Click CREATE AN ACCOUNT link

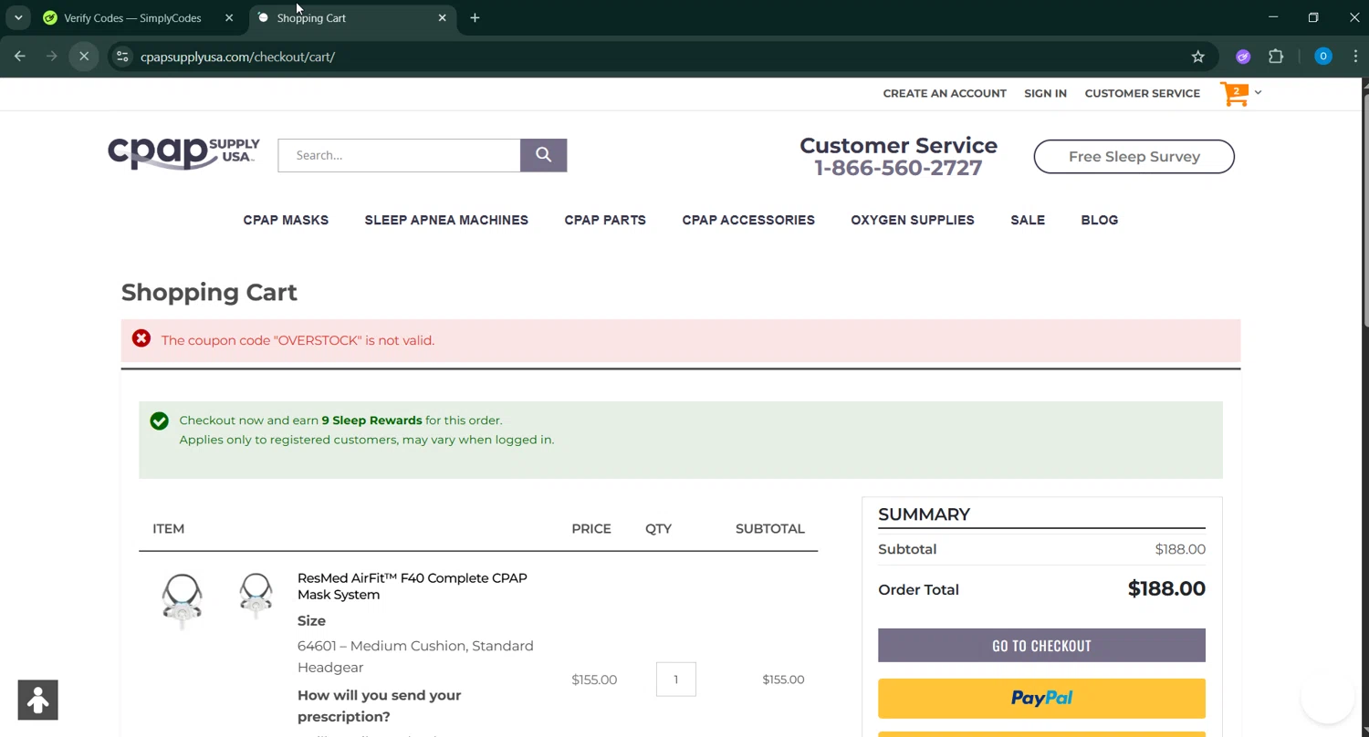point(945,93)
